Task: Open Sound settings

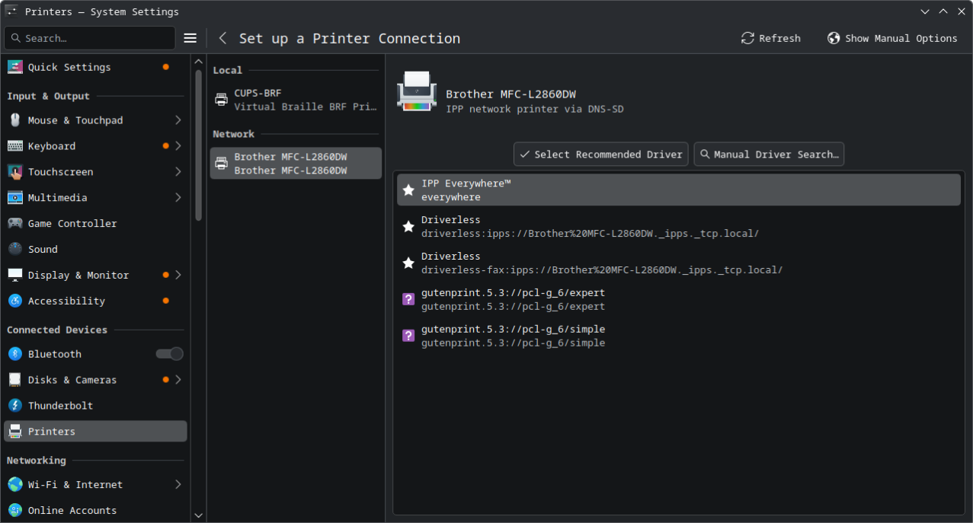Action: point(43,250)
